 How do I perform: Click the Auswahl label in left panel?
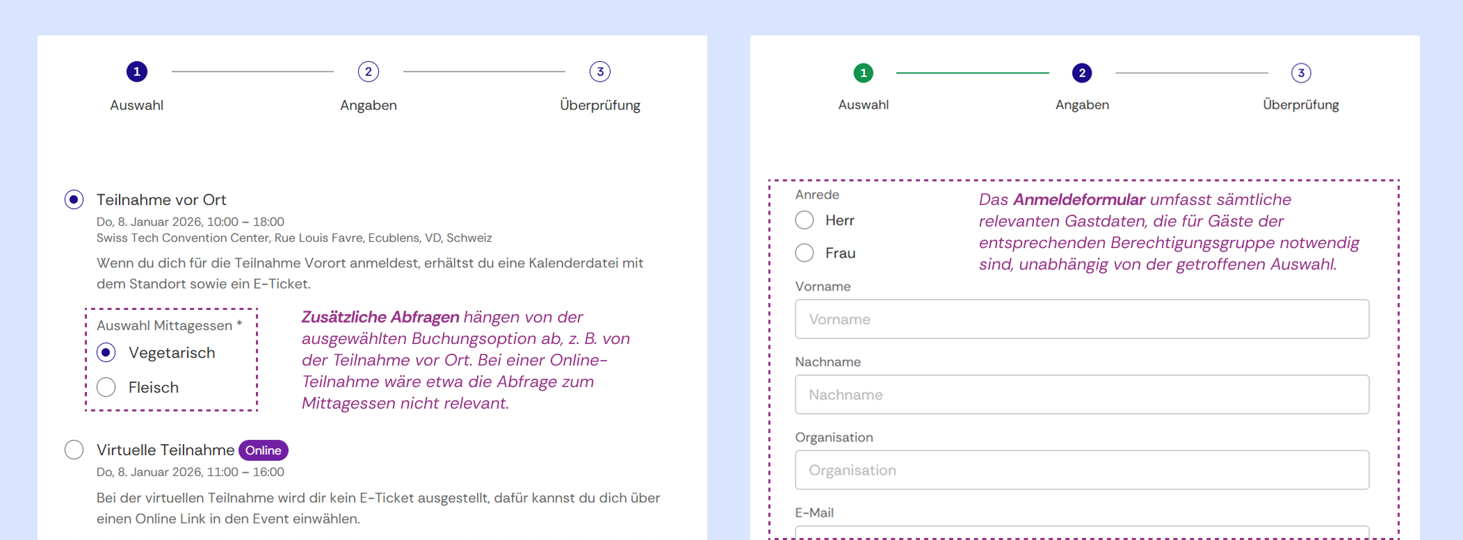point(137,105)
